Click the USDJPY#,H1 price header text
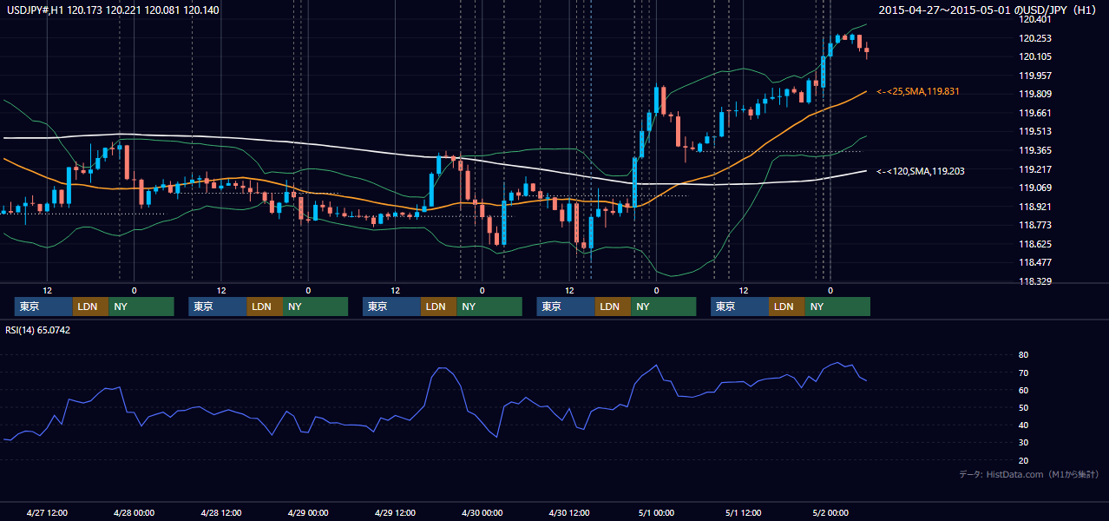This screenshot has width=1109, height=521. (x=113, y=10)
